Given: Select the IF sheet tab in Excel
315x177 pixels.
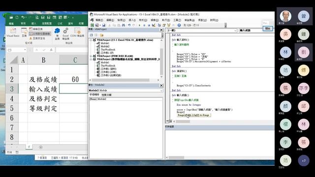Looking at the screenshot, I should pyautogui.click(x=29, y=147).
